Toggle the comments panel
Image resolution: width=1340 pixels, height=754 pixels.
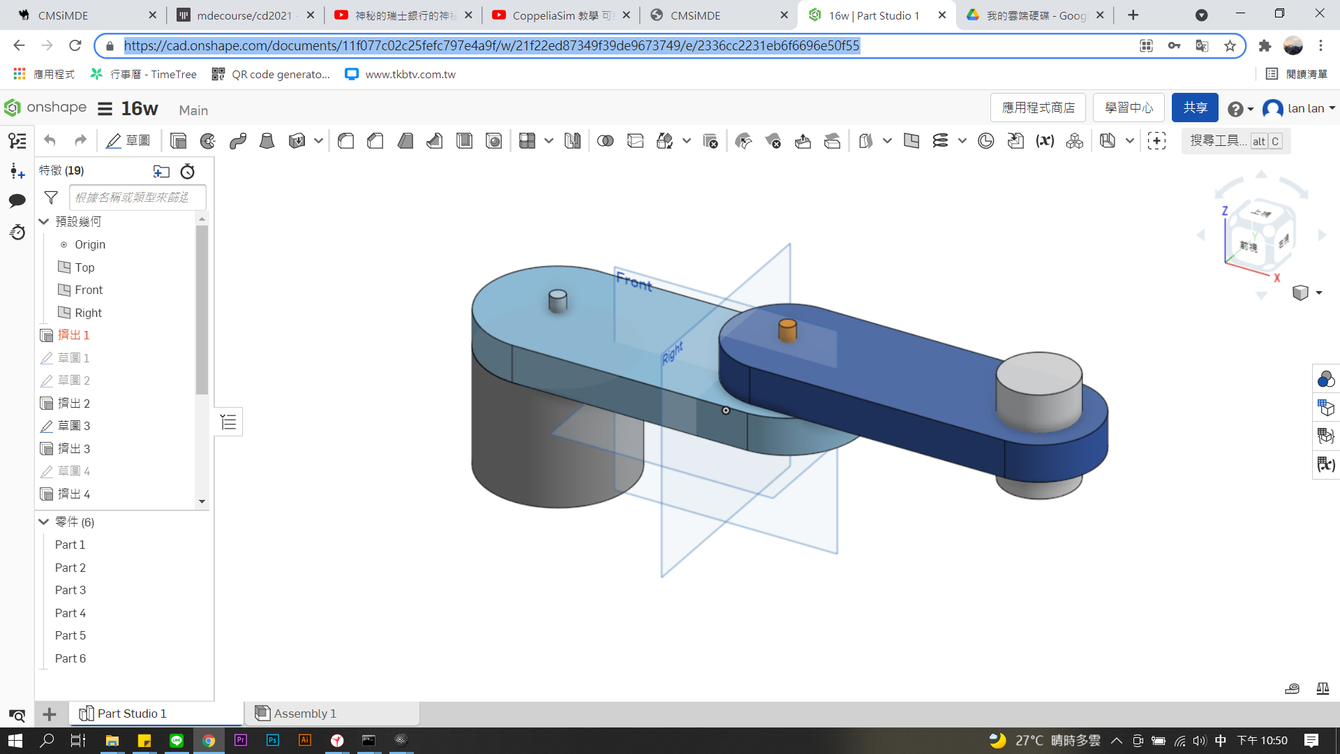[x=17, y=201]
